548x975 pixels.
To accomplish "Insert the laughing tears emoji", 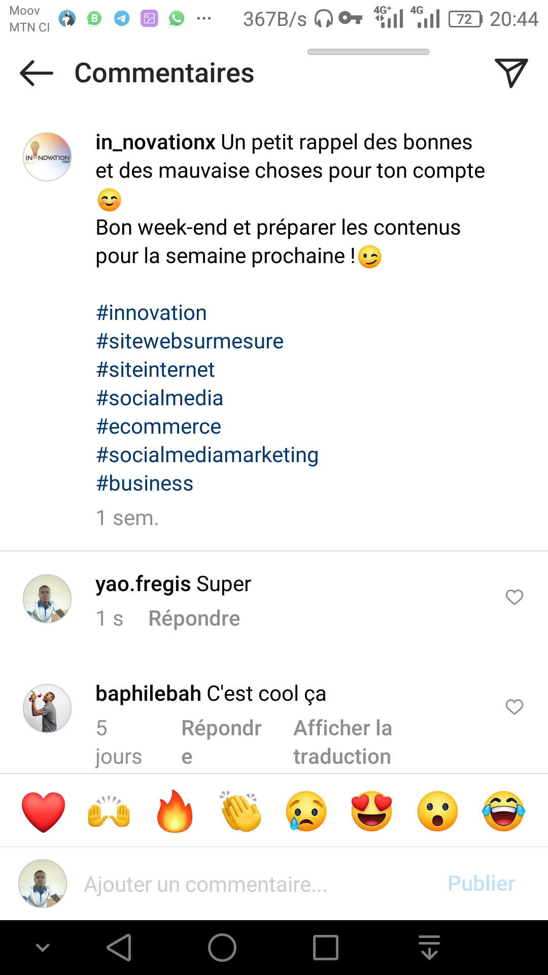I will pyautogui.click(x=503, y=811).
